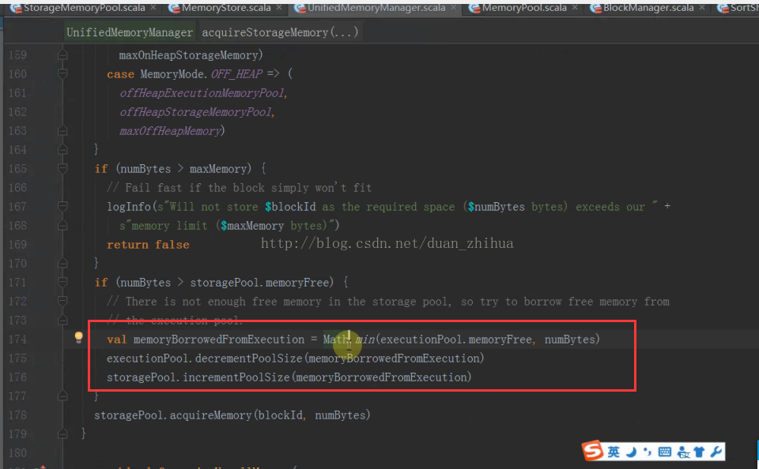Click the yellow light bulb on line 174
Screen dimensions: 759x469
click(x=78, y=337)
